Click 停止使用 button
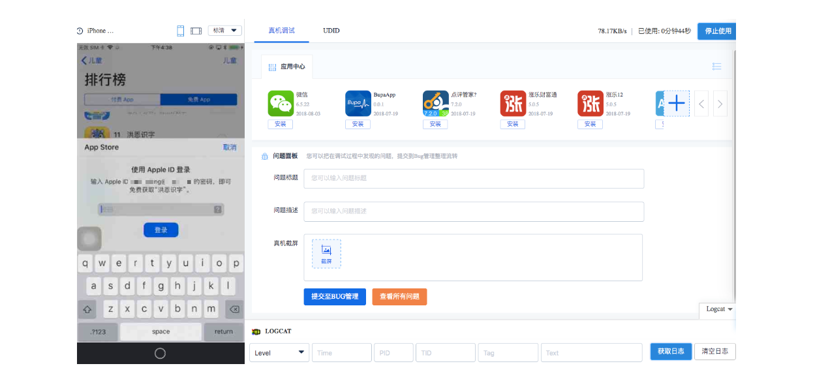Viewport: 813px width, 383px height. point(716,31)
